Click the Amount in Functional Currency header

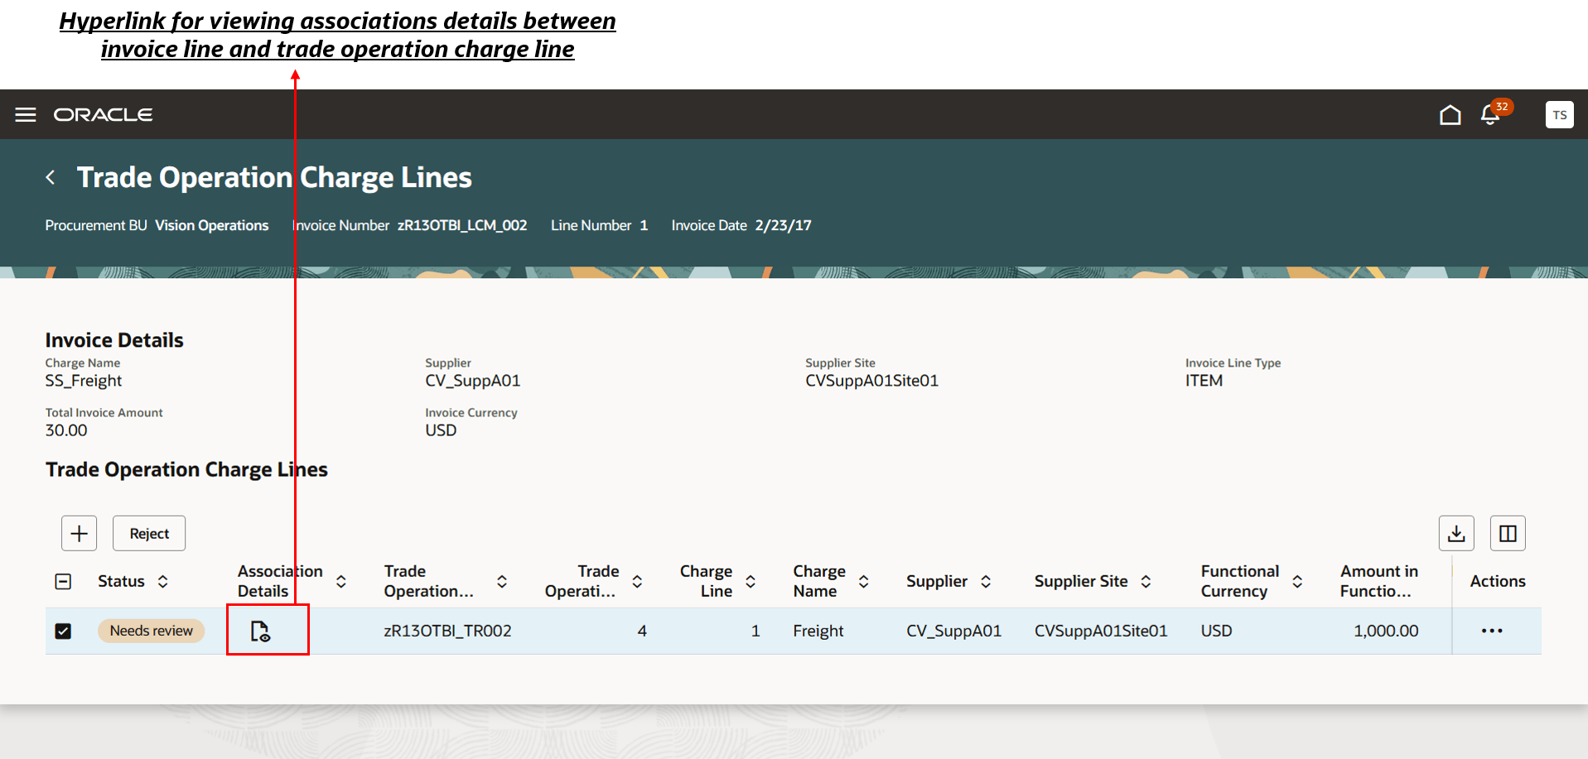1379,581
